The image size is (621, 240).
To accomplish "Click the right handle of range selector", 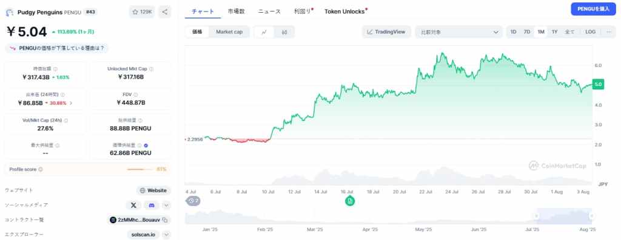I will [591, 216].
